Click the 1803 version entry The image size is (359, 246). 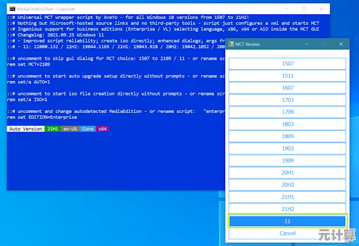[x=287, y=124]
